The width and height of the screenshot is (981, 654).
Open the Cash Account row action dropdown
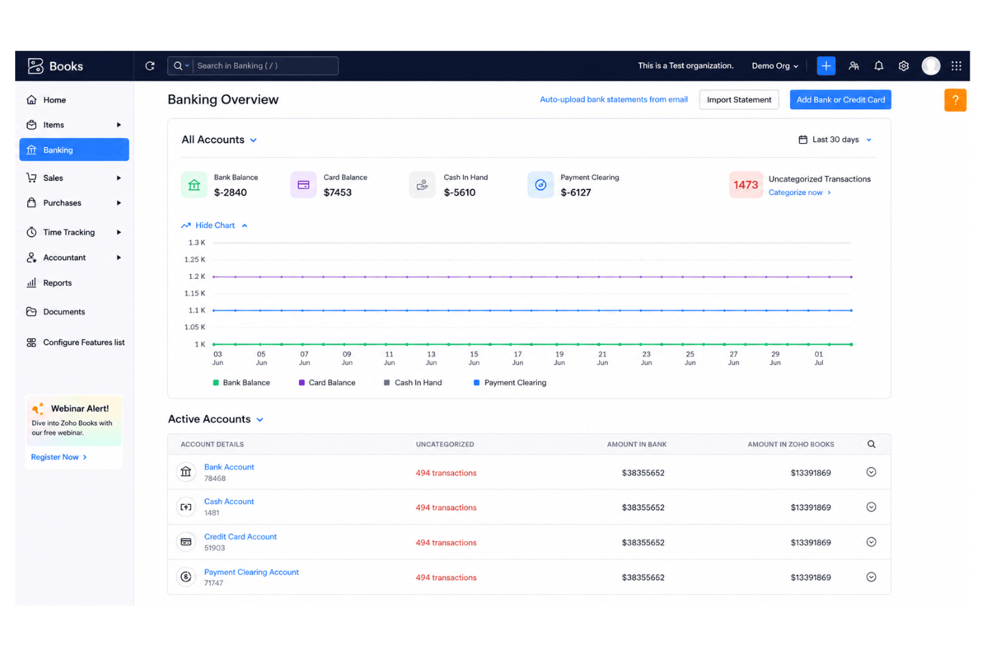(871, 507)
